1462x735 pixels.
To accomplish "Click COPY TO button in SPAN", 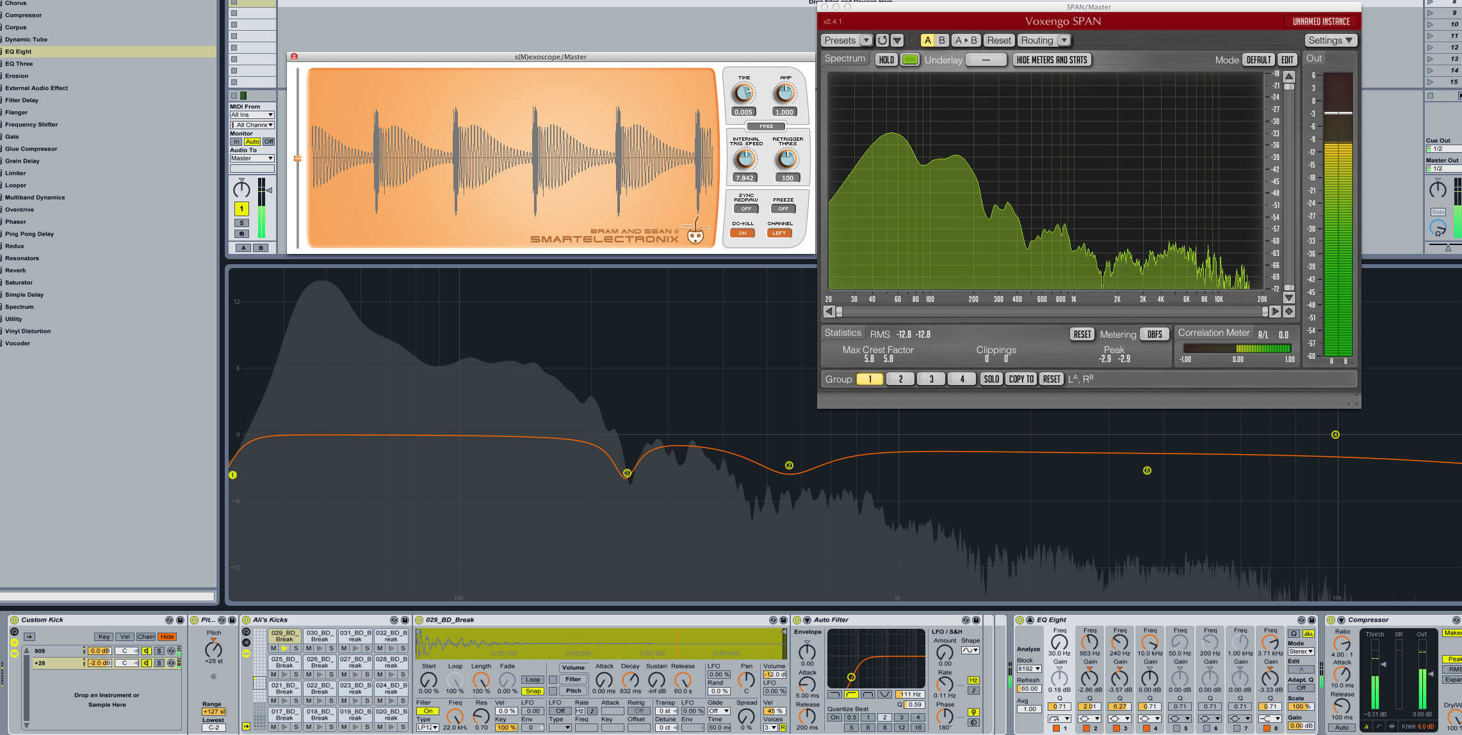I will 1021,379.
